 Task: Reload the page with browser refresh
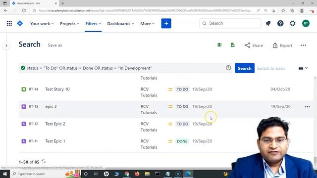[x=24, y=10]
